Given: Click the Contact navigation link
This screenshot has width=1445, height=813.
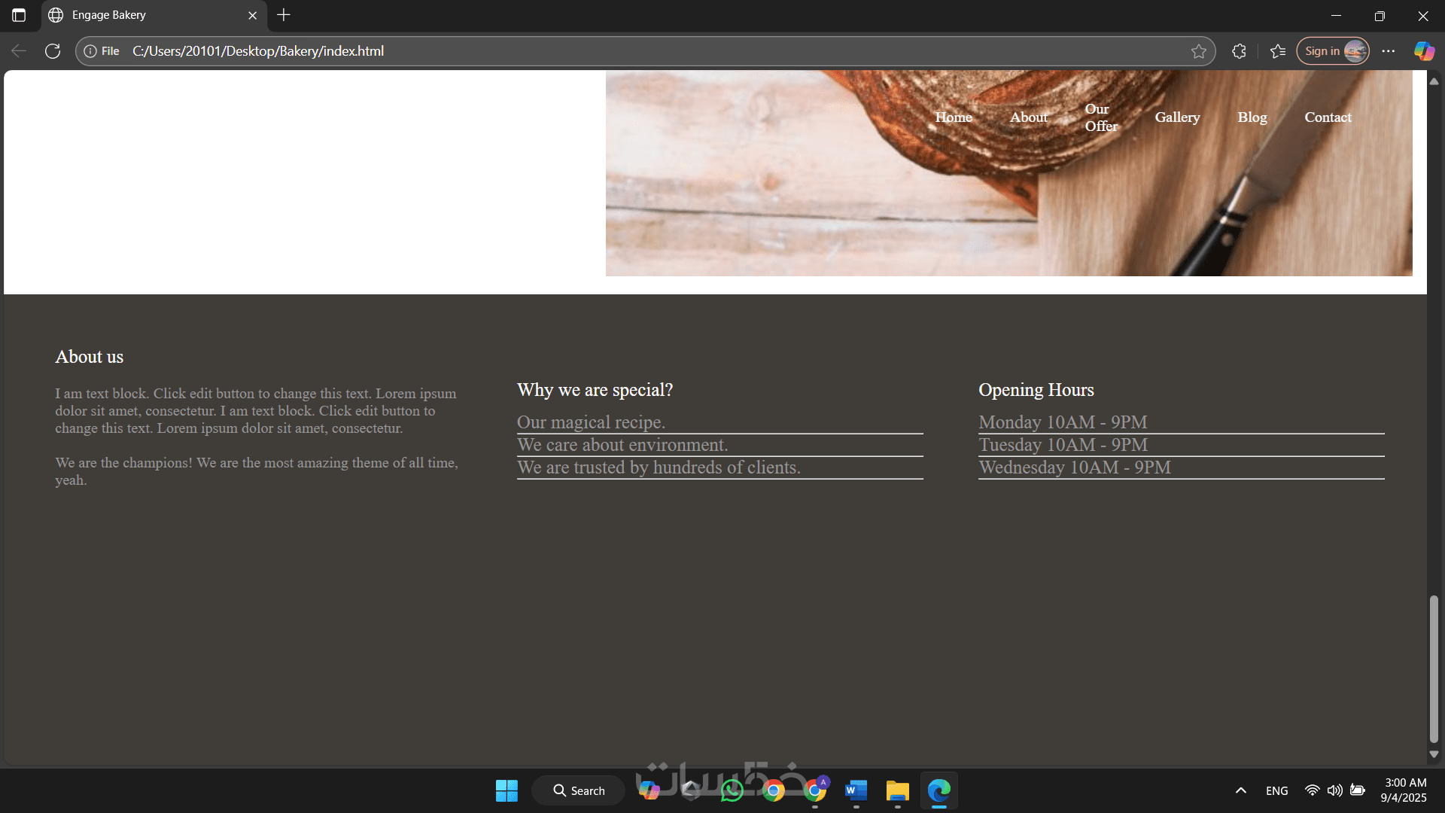Looking at the screenshot, I should (1328, 117).
